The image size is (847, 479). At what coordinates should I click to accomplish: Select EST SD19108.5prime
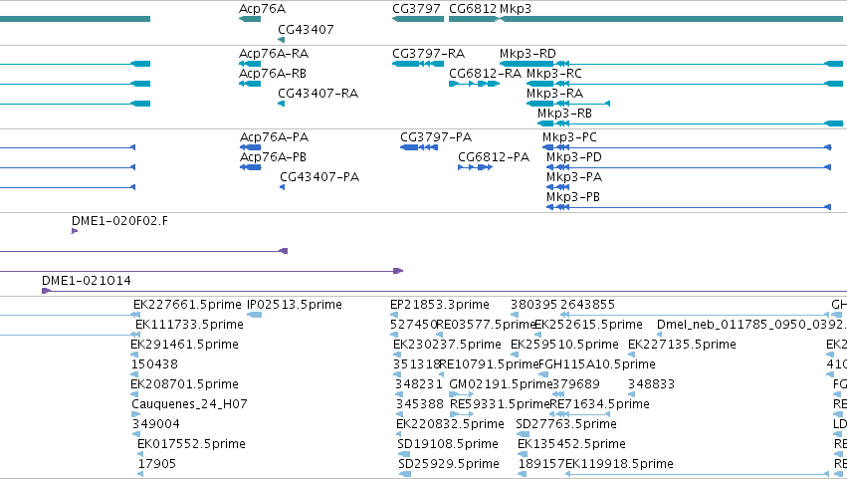coord(402,455)
